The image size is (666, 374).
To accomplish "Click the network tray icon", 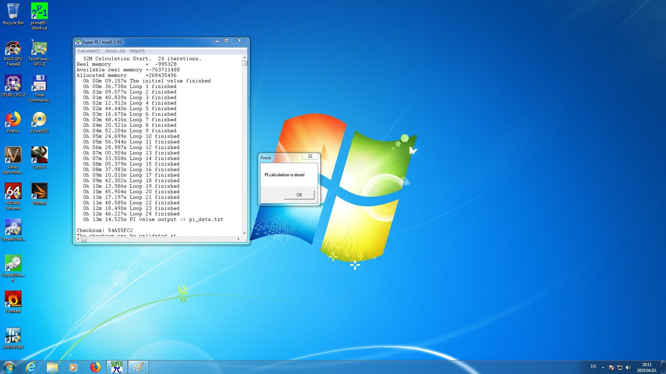I will point(620,367).
